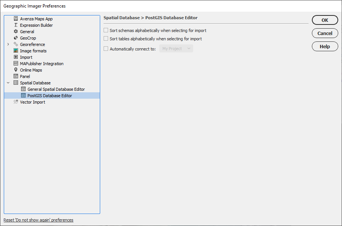The image size is (342, 226).
Task: Reset 'Do not show again' preferences link
Action: [x=38, y=220]
